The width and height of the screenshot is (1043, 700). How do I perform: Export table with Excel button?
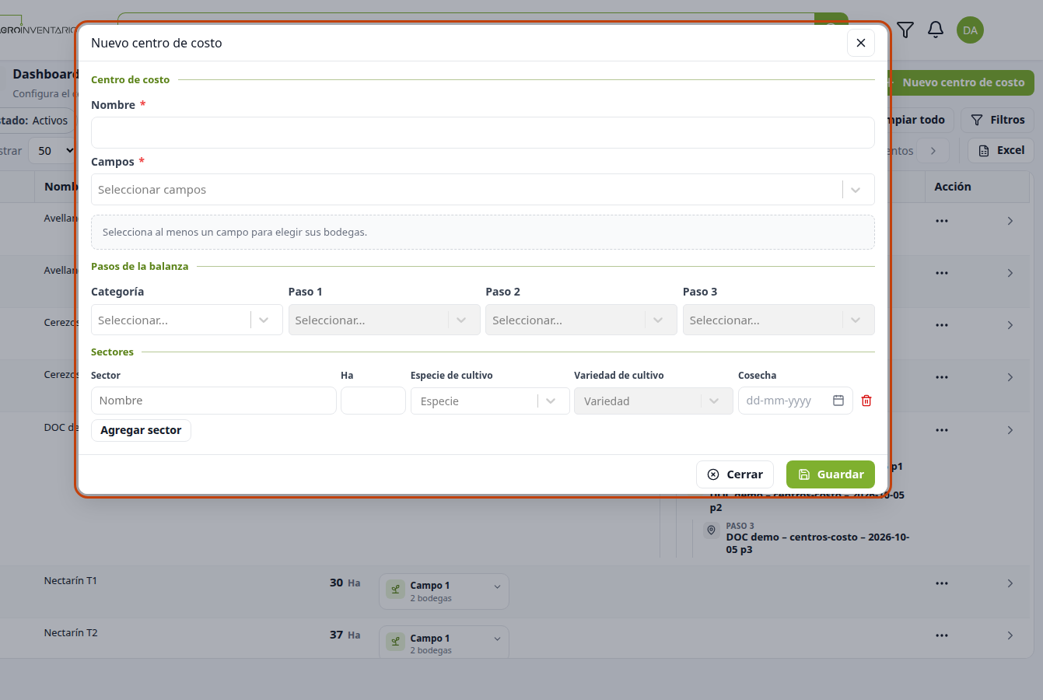(1001, 150)
